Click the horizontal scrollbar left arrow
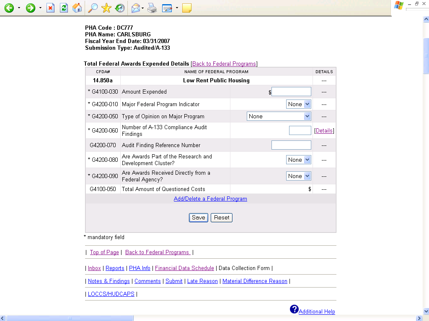The height and width of the screenshot is (321, 429). (3, 318)
